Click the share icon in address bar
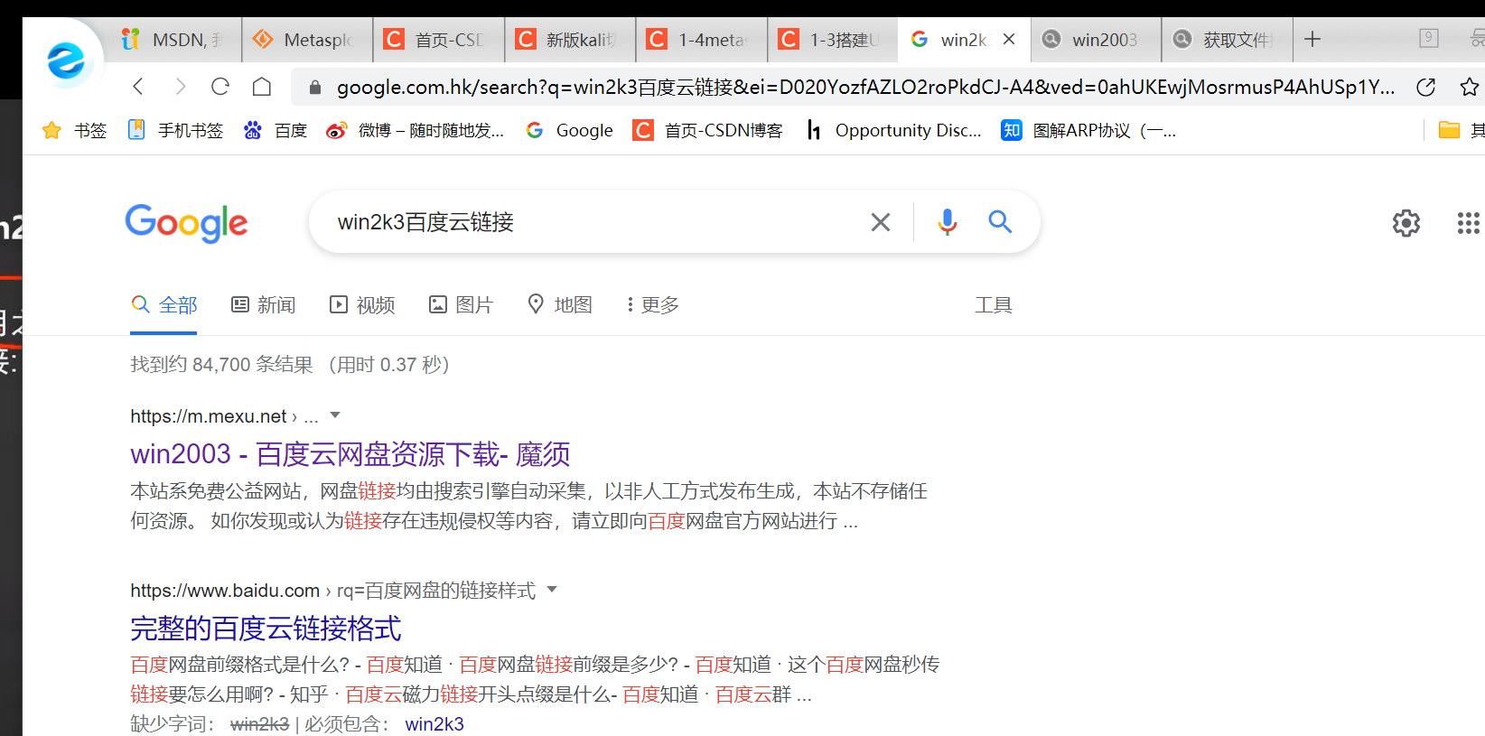The width and height of the screenshot is (1485, 736). pyautogui.click(x=1426, y=88)
